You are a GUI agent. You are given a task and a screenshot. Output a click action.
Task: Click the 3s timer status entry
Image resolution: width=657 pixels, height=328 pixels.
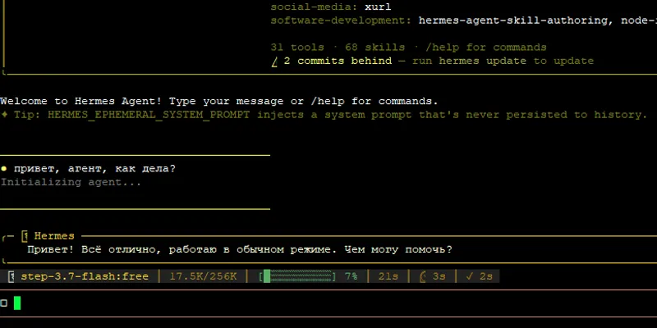(x=433, y=276)
